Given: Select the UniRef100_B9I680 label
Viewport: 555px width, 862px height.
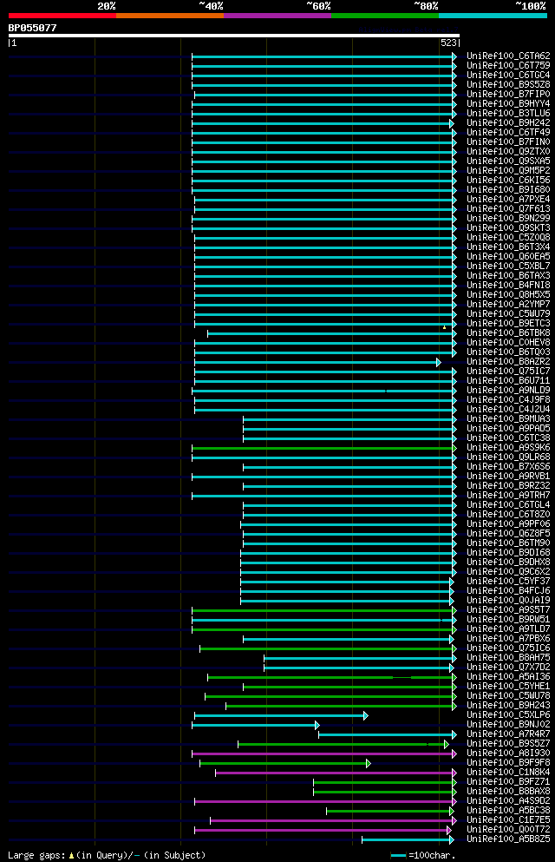Looking at the screenshot, I should (508, 189).
